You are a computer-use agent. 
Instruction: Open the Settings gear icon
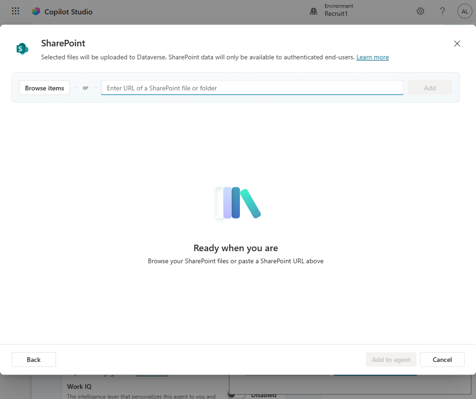tap(420, 11)
